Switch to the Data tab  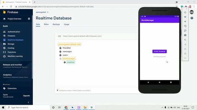[38, 24]
